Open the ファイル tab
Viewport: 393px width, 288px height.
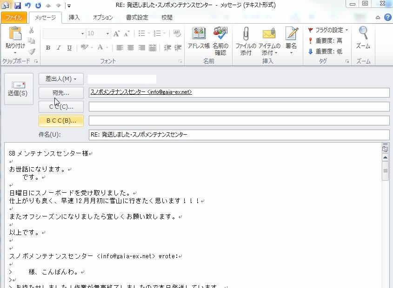click(14, 18)
